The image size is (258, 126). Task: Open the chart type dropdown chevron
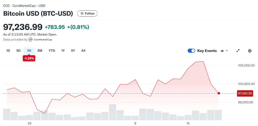[227, 51]
